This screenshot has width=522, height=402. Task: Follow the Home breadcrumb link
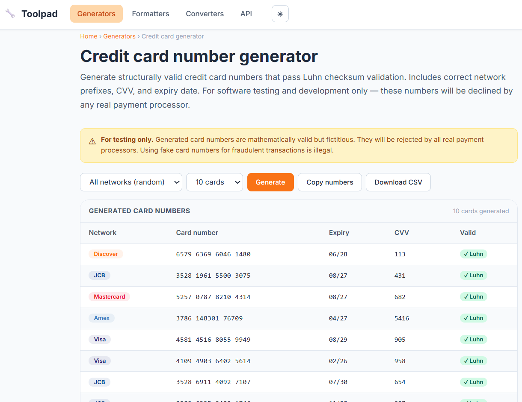tap(89, 36)
